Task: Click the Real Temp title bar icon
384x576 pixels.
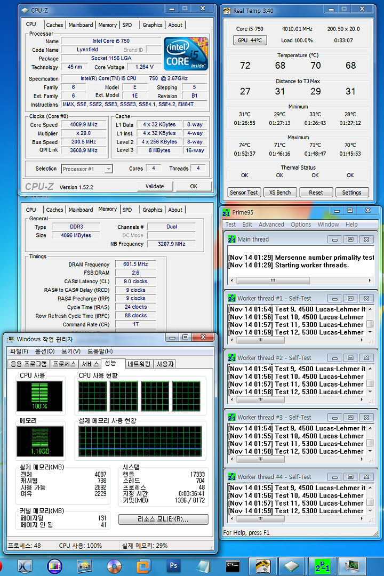Action: [x=227, y=11]
